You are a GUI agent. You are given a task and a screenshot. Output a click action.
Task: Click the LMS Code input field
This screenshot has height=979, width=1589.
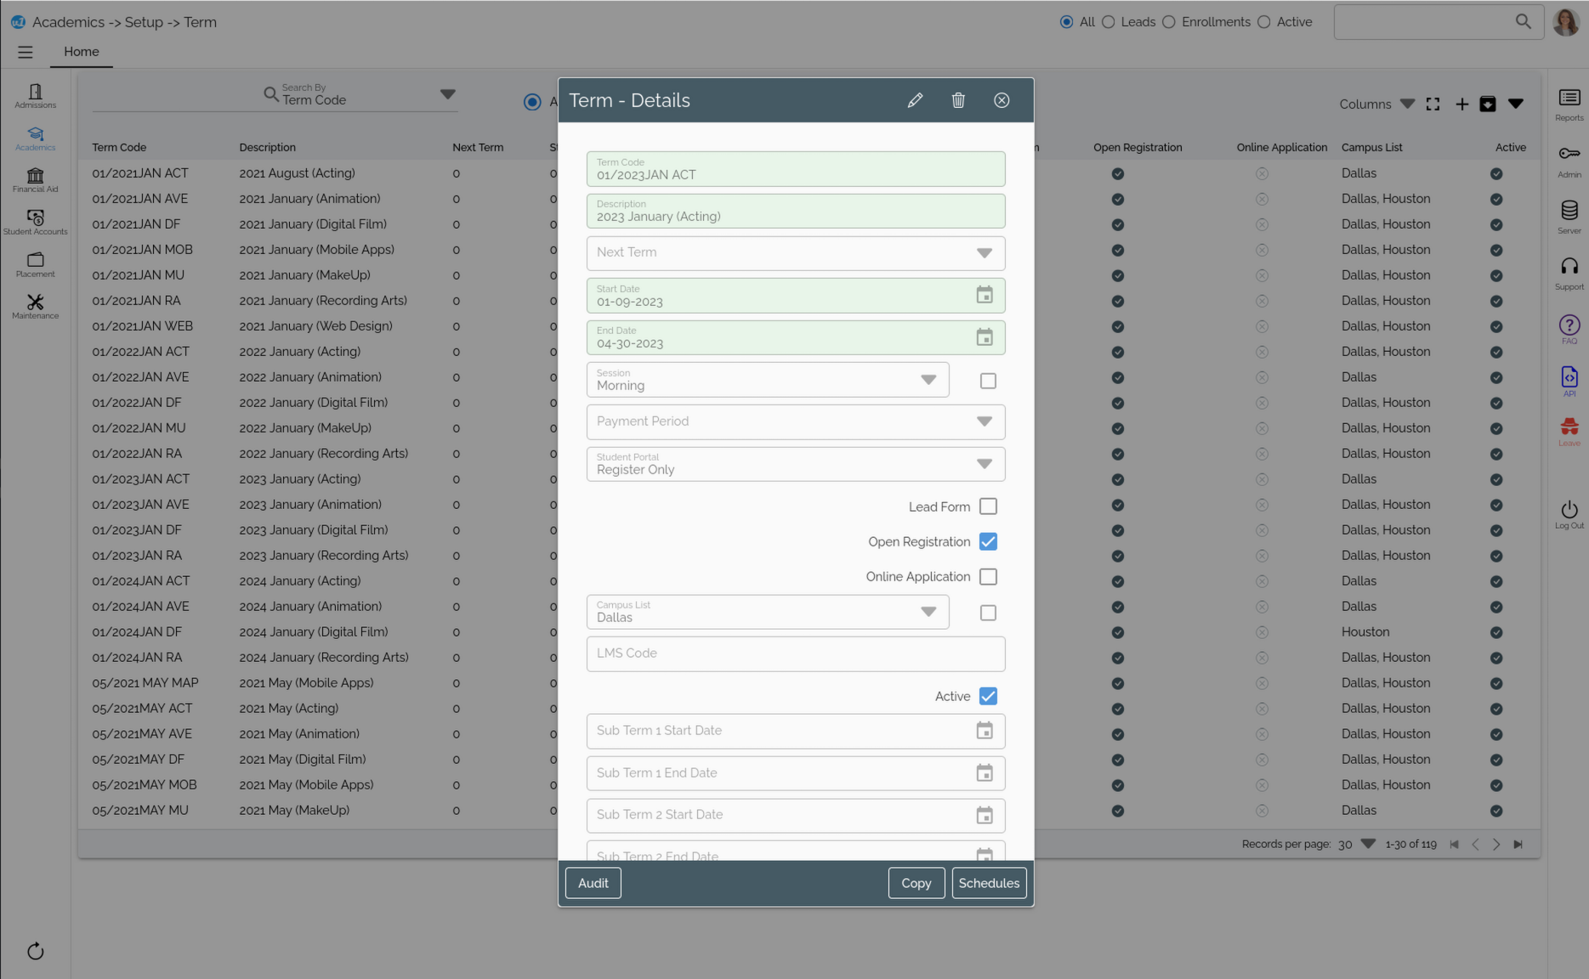[795, 654]
